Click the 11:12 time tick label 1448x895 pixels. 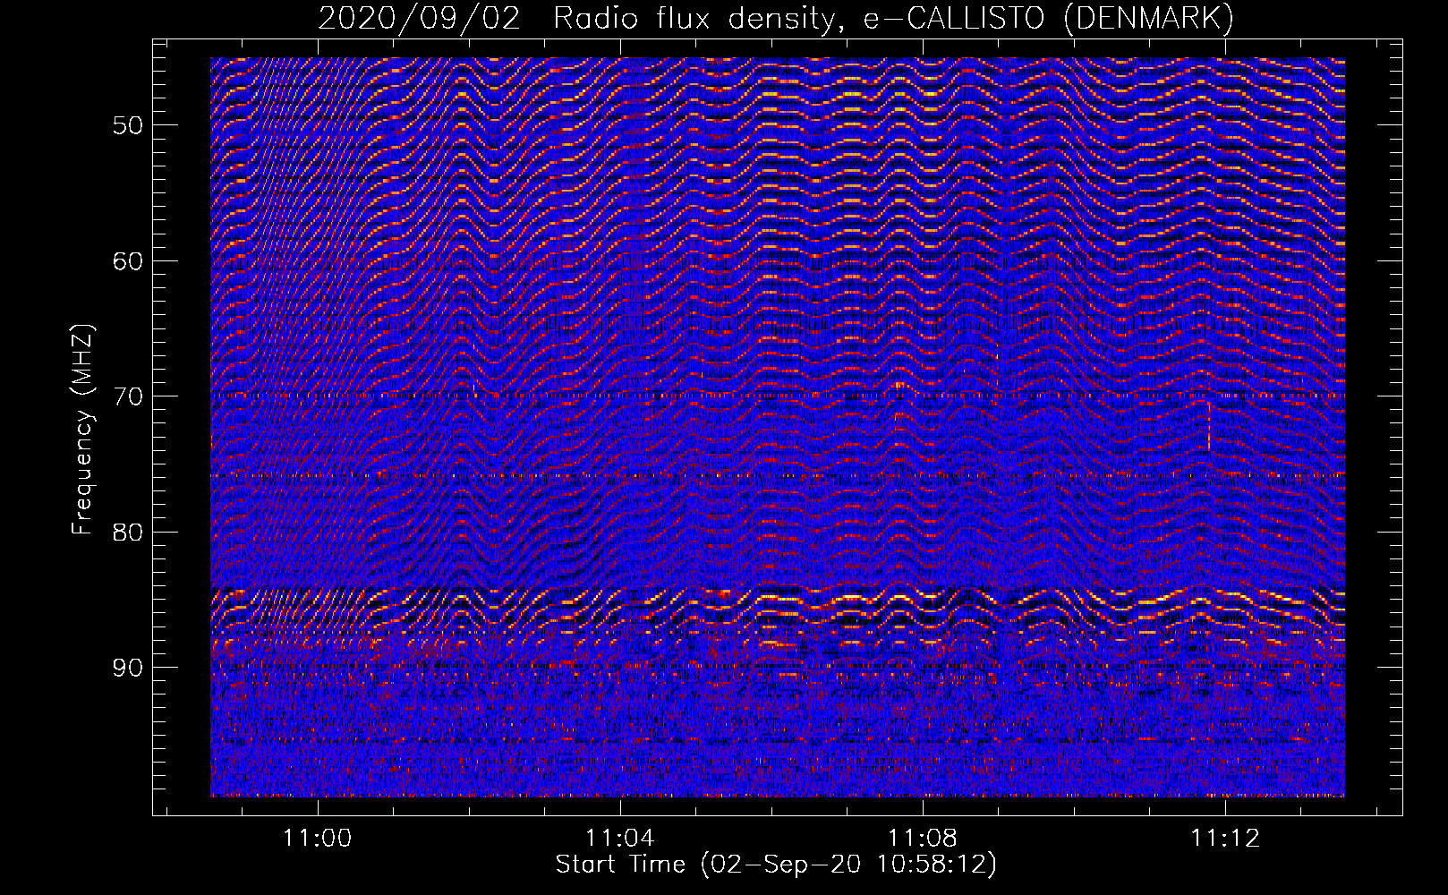coord(1225,838)
